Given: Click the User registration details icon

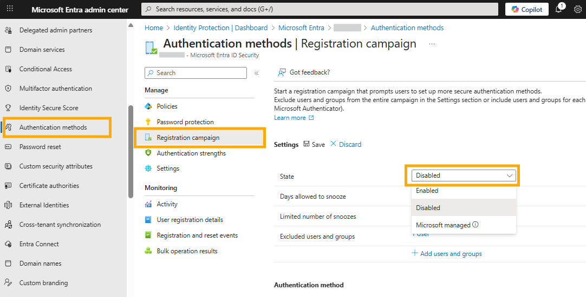Looking at the screenshot, I should pyautogui.click(x=148, y=219).
